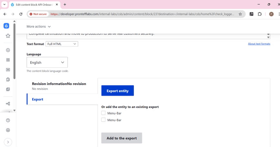Image resolution: width=280 pixels, height=147 pixels.
Task: Expand the sidebar using the arrow button
Action: (x=8, y=142)
